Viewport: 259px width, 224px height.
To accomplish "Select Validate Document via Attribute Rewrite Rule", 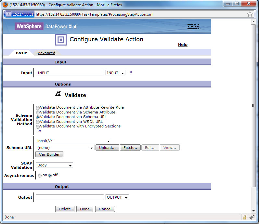I will [38, 108].
